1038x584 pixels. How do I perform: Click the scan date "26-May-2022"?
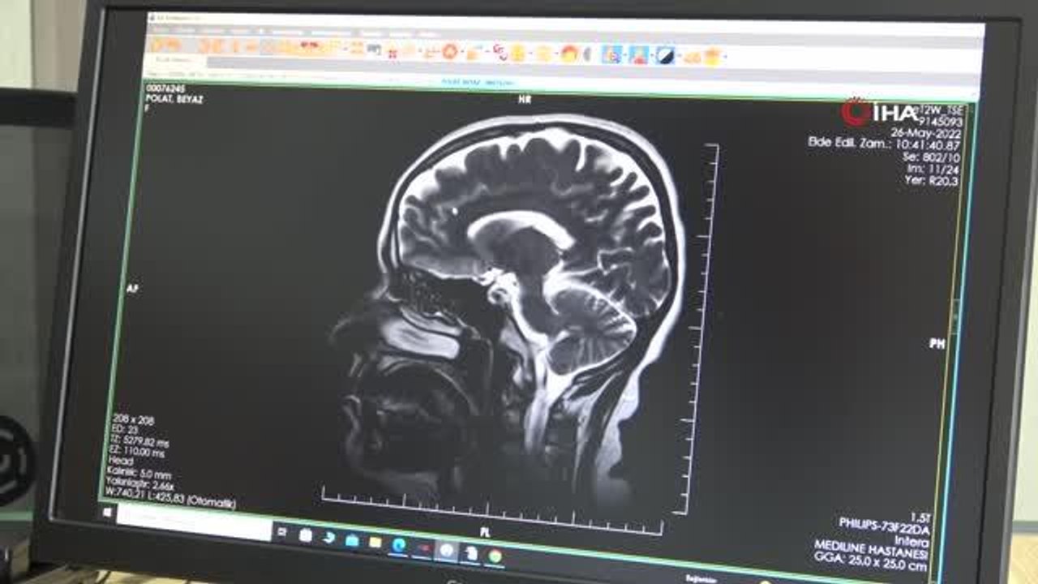[x=924, y=132]
